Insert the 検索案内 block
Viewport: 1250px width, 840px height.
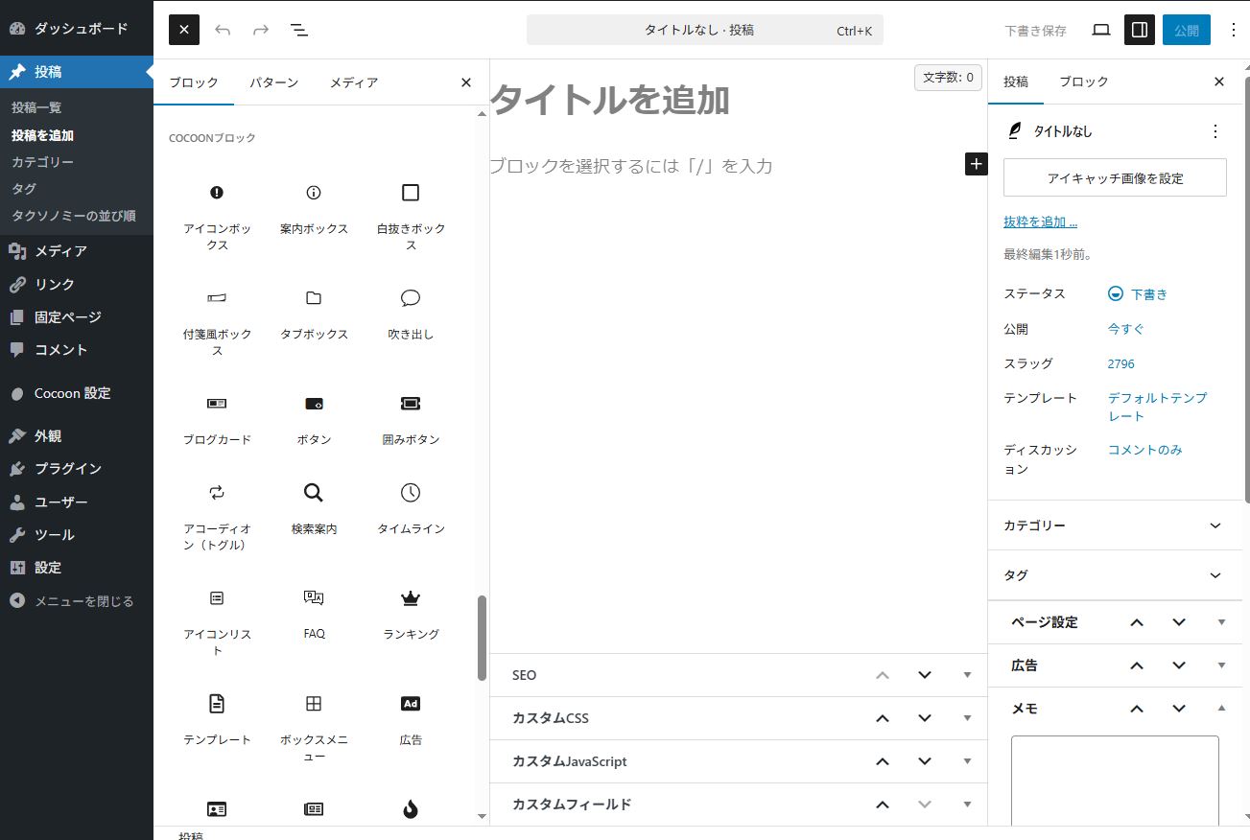tap(314, 516)
